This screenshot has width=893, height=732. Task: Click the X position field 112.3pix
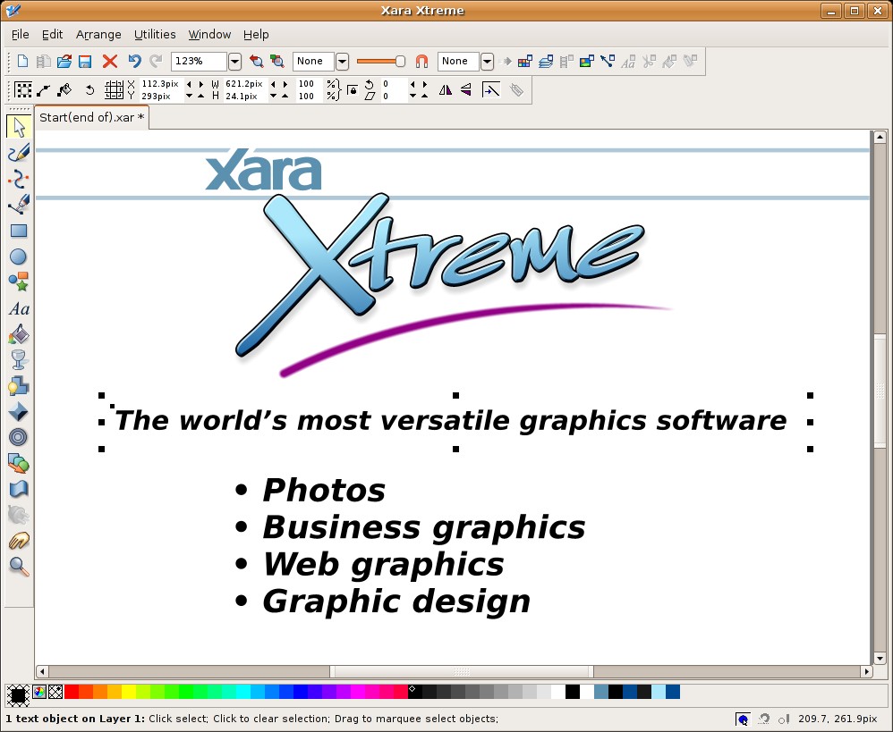coord(160,84)
